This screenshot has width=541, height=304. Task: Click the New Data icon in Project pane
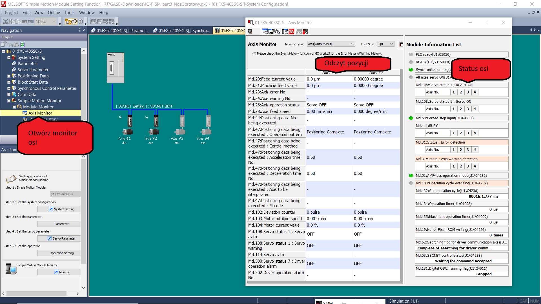tap(4, 44)
